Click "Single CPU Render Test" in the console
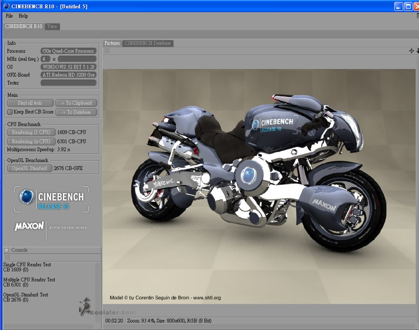Viewport: 419px width, 330px height. click(27, 264)
